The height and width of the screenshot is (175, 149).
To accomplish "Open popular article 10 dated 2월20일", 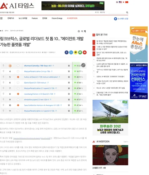I will click(112, 94).
